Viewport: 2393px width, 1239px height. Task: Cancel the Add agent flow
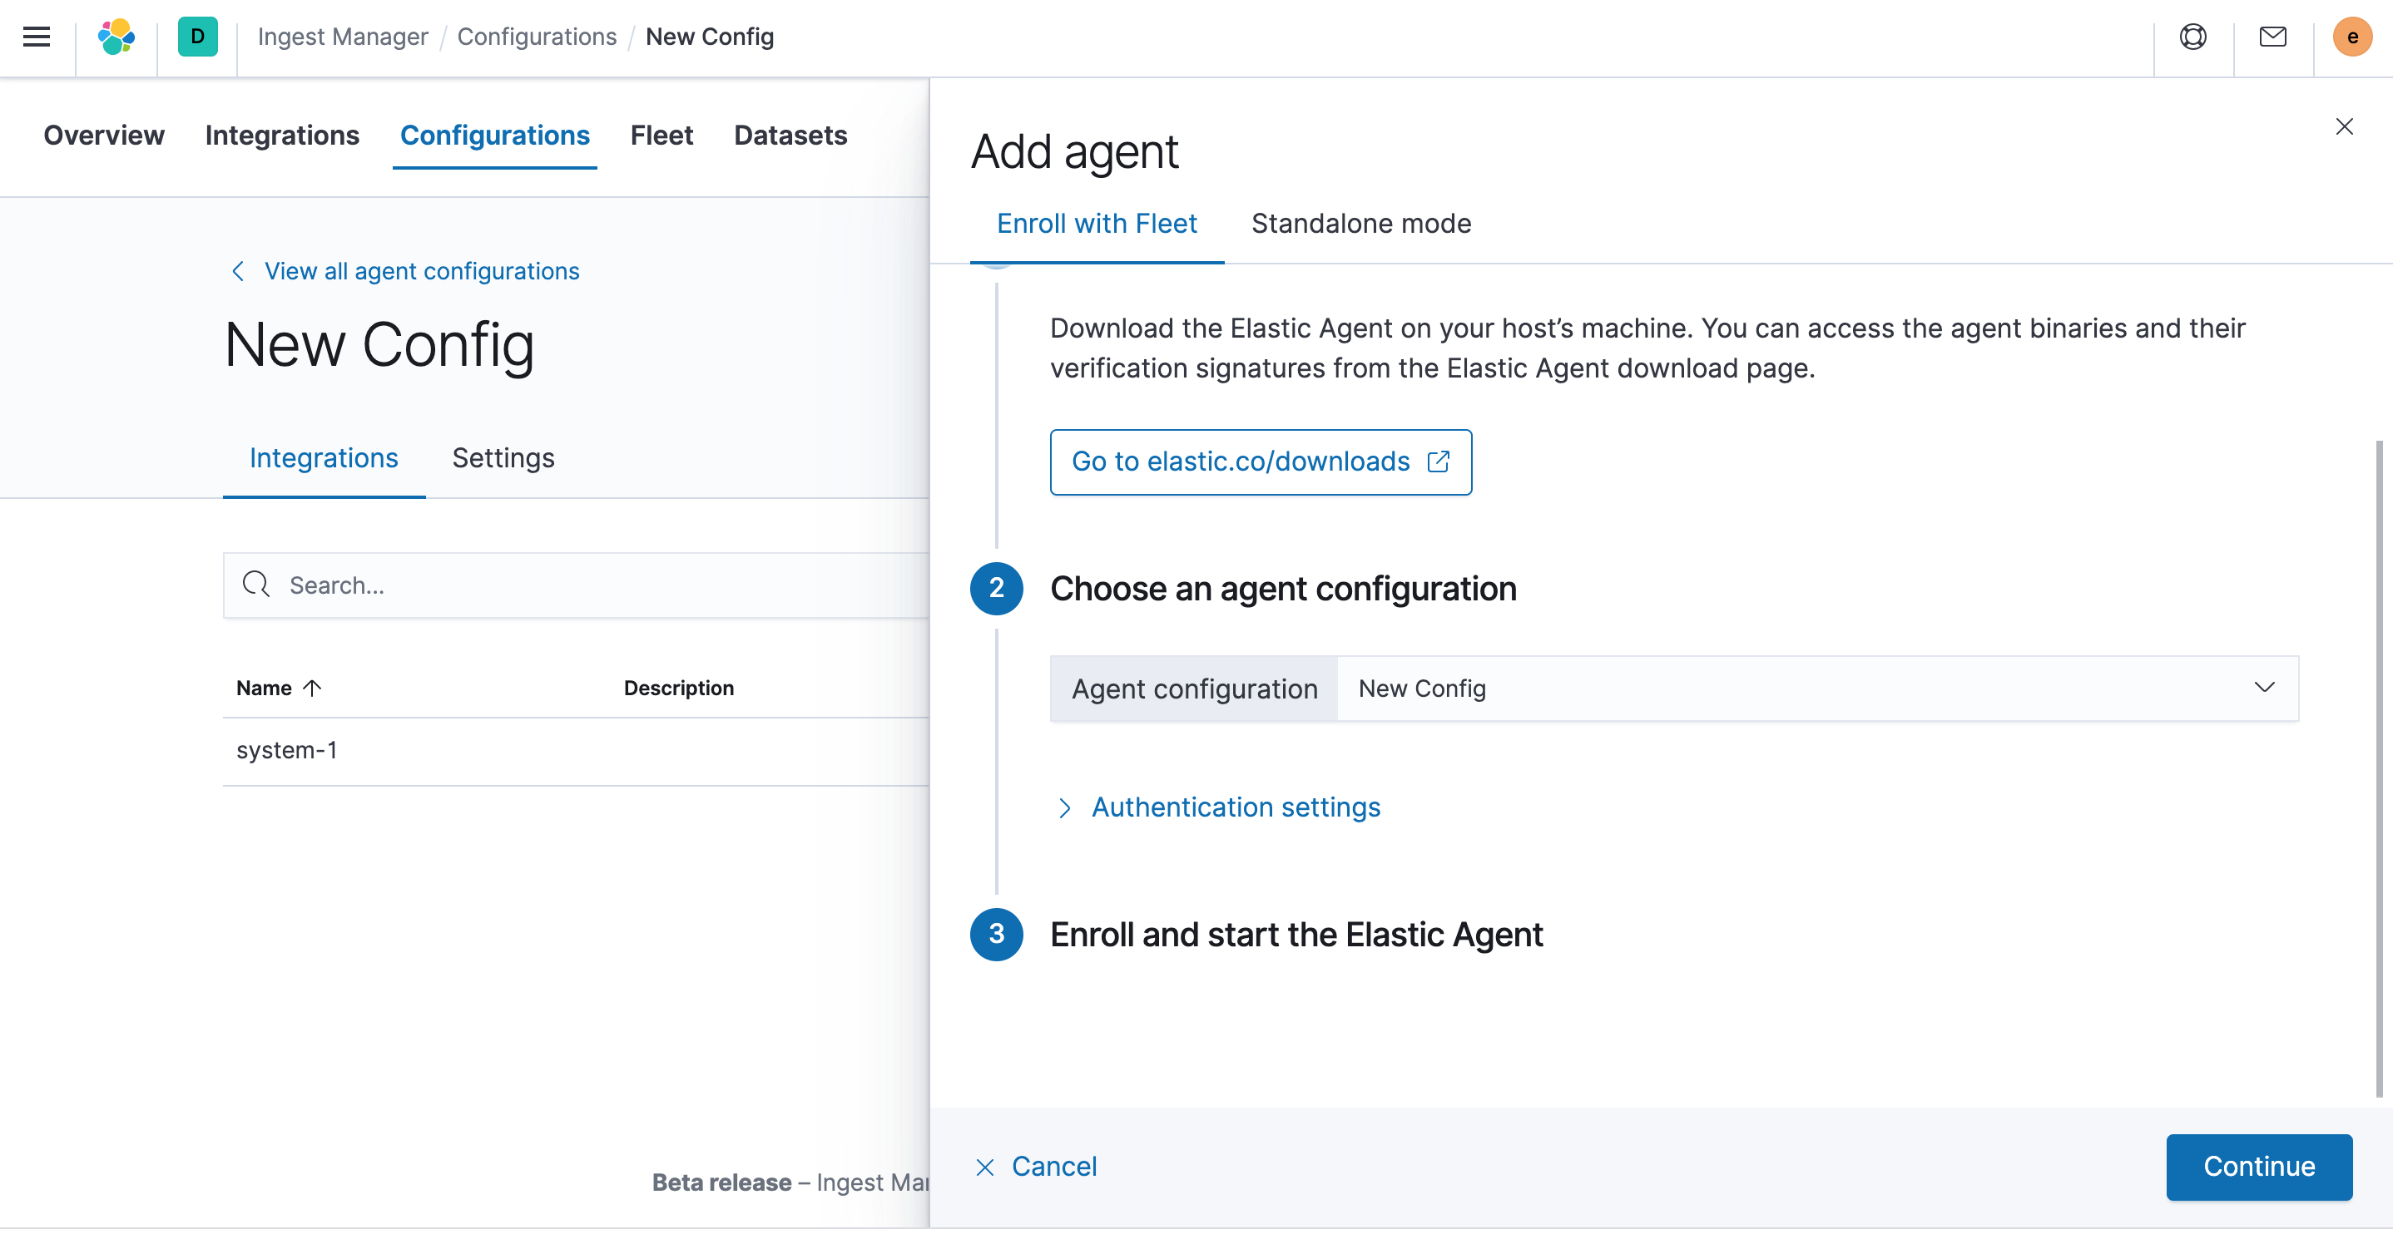point(1036,1167)
